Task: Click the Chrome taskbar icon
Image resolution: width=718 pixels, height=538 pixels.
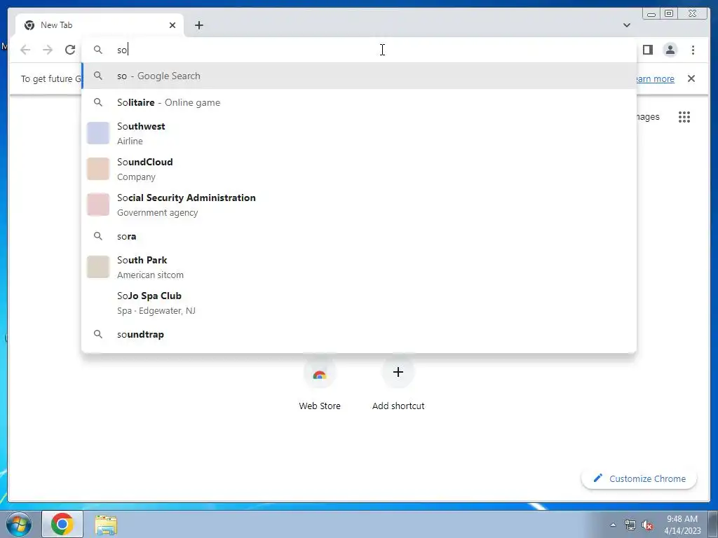Action: [62, 524]
